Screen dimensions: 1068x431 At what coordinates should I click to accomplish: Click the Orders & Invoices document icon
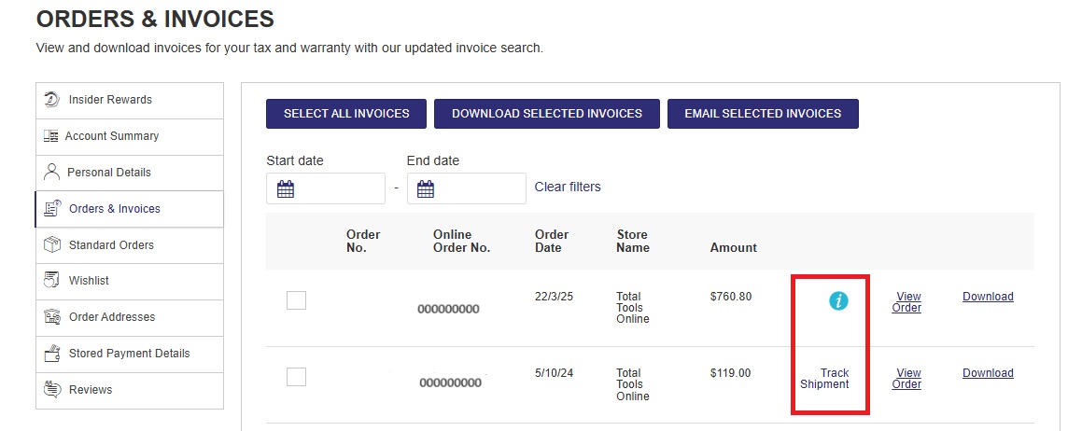[x=52, y=208]
